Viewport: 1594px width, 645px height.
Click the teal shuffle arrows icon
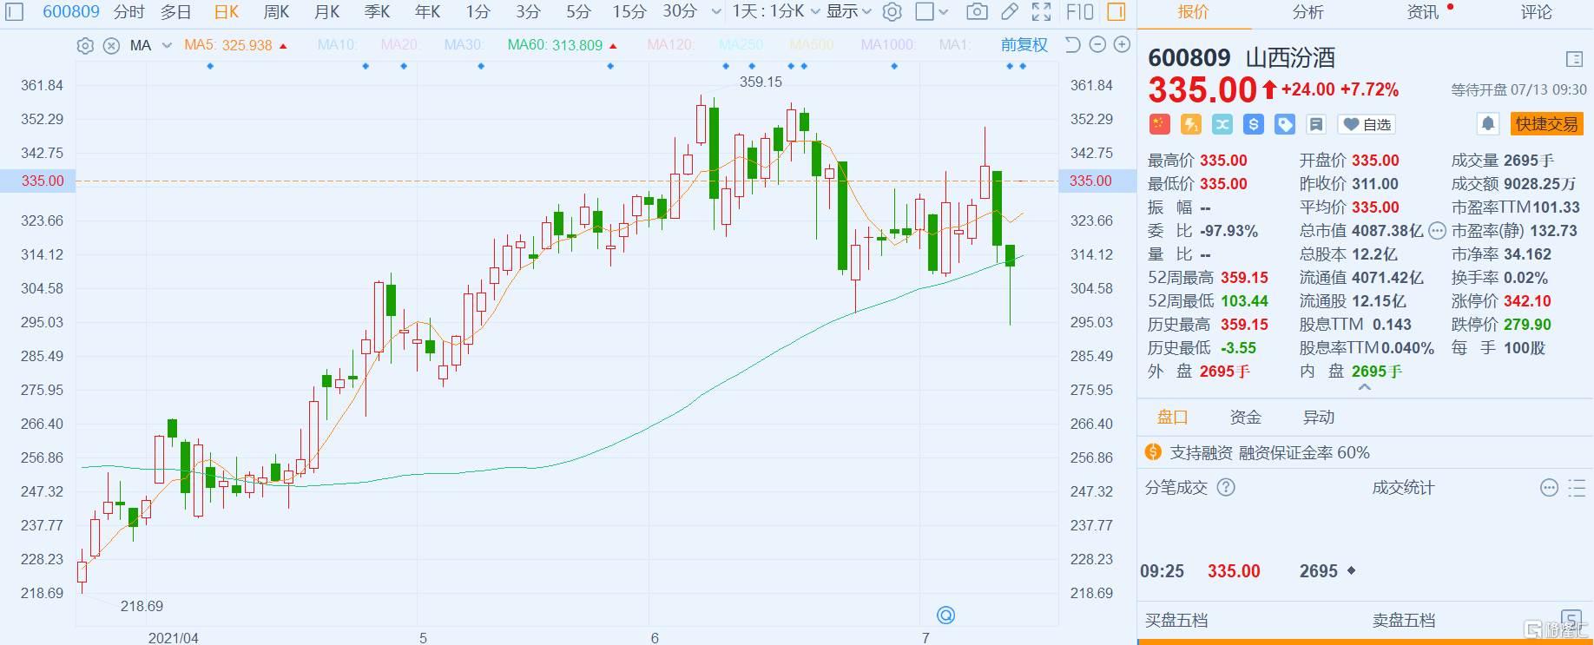click(1222, 124)
